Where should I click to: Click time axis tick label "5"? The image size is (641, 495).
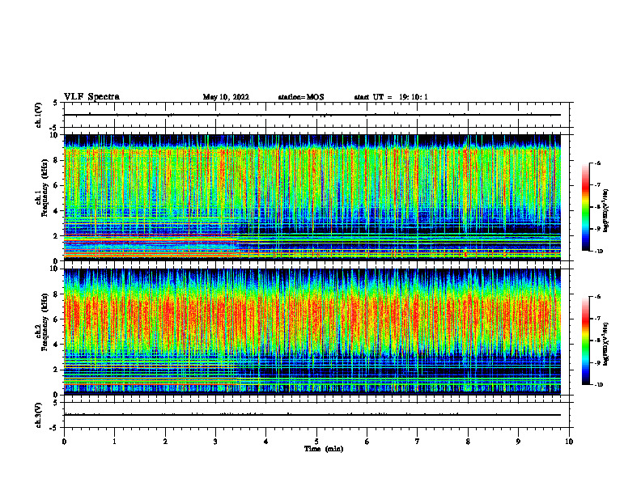(x=316, y=442)
